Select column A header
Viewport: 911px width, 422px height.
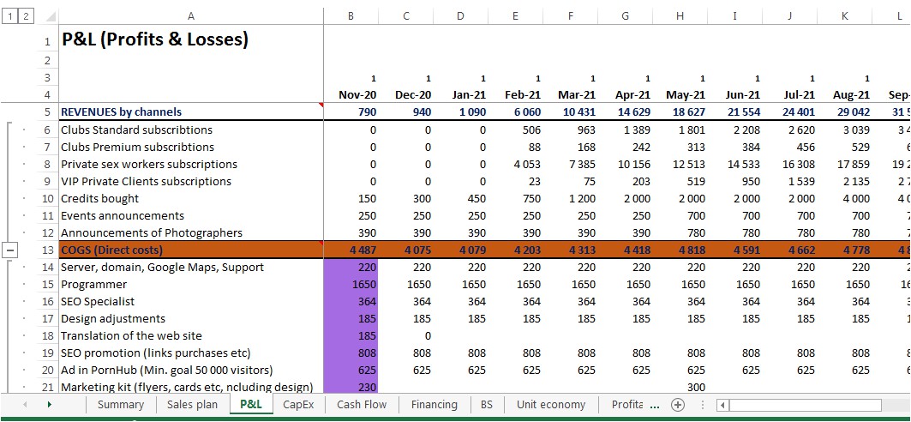click(x=190, y=16)
